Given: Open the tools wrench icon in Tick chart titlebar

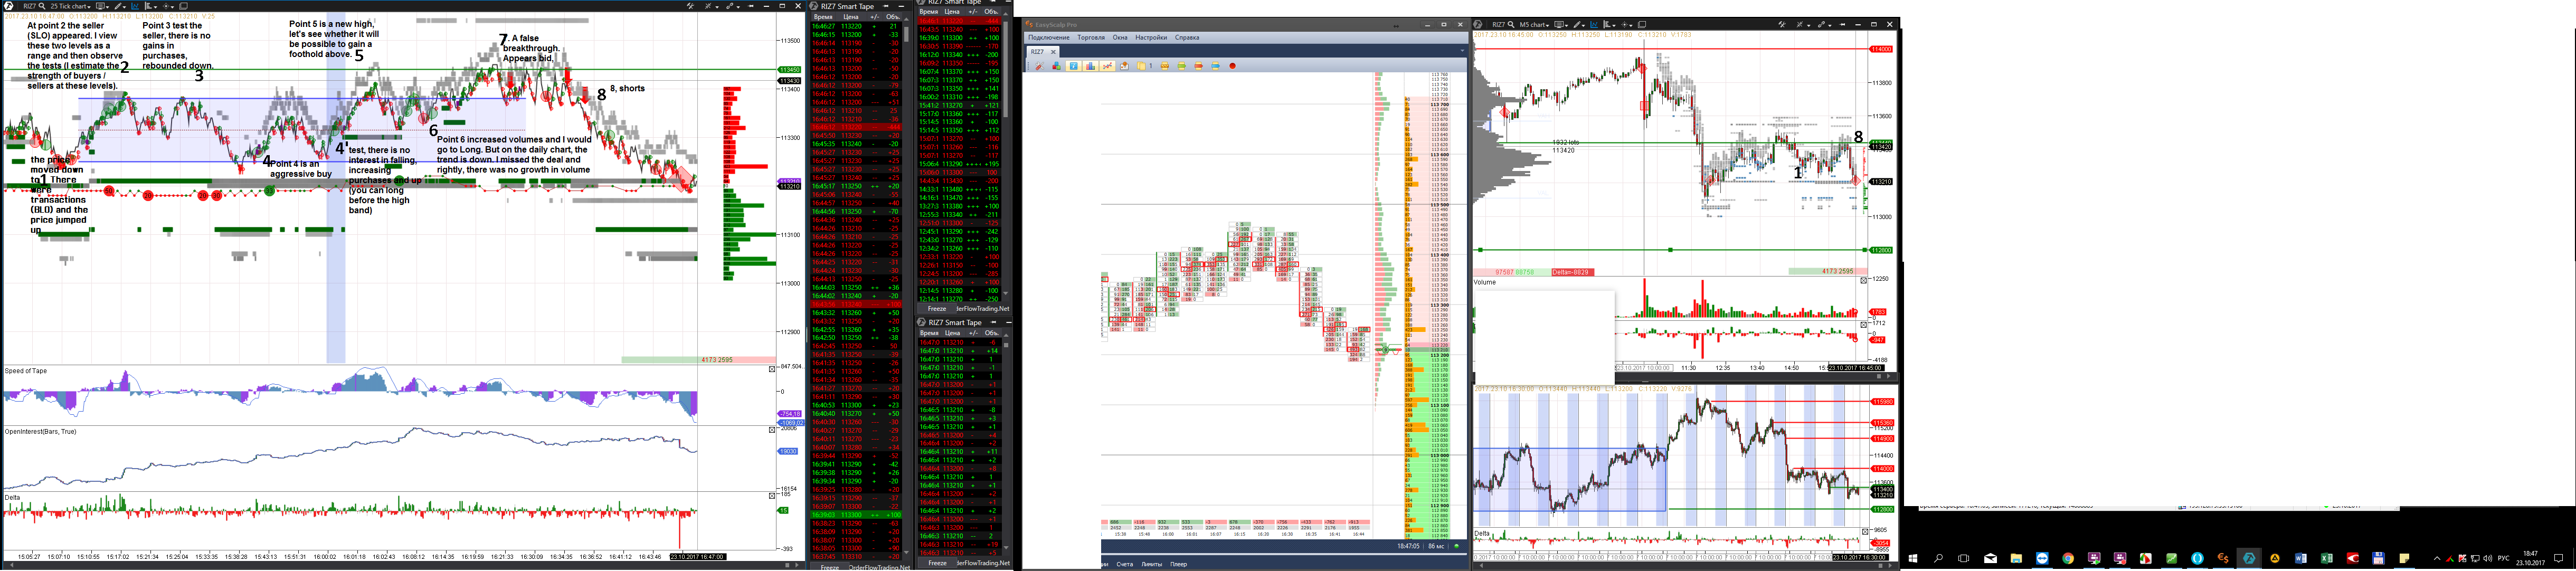Looking at the screenshot, I should point(690,6).
